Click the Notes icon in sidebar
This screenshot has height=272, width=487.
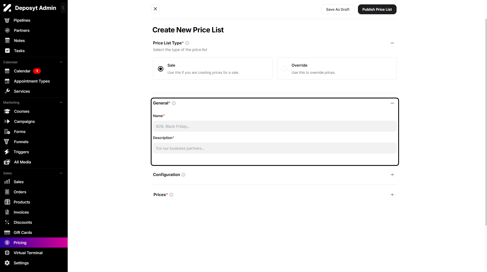(7, 41)
